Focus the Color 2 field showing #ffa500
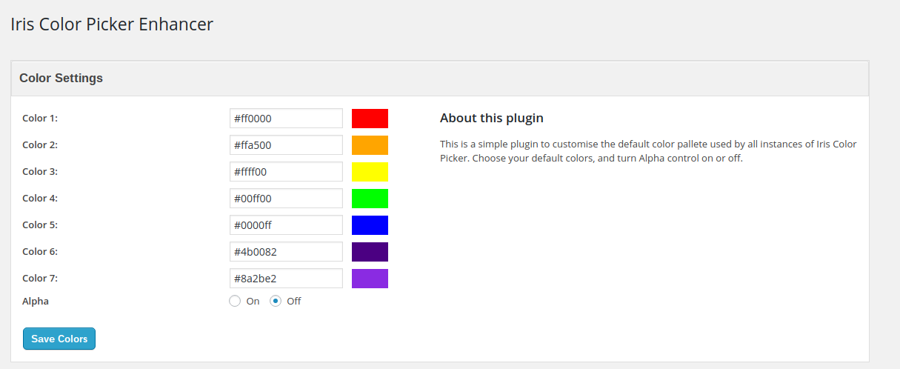Screen dimensions: 900x369 286,145
